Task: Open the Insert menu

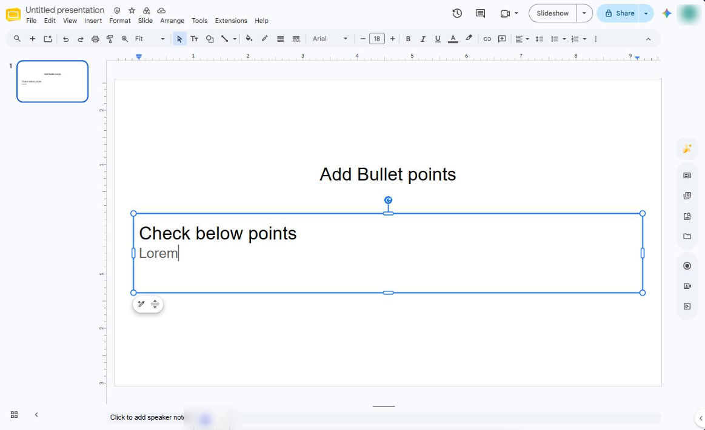Action: coord(93,21)
